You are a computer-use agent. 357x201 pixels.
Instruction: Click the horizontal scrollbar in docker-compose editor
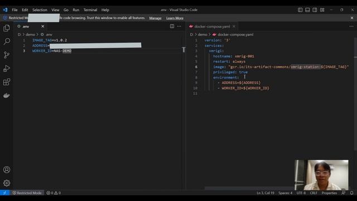[249, 188]
